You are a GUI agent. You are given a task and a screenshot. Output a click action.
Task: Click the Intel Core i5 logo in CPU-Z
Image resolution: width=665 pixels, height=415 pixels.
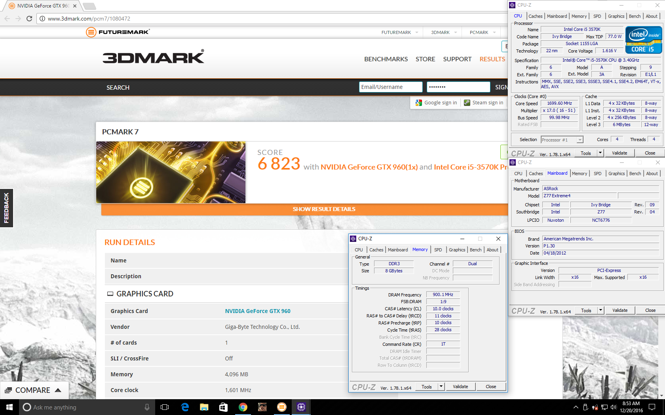coord(643,40)
